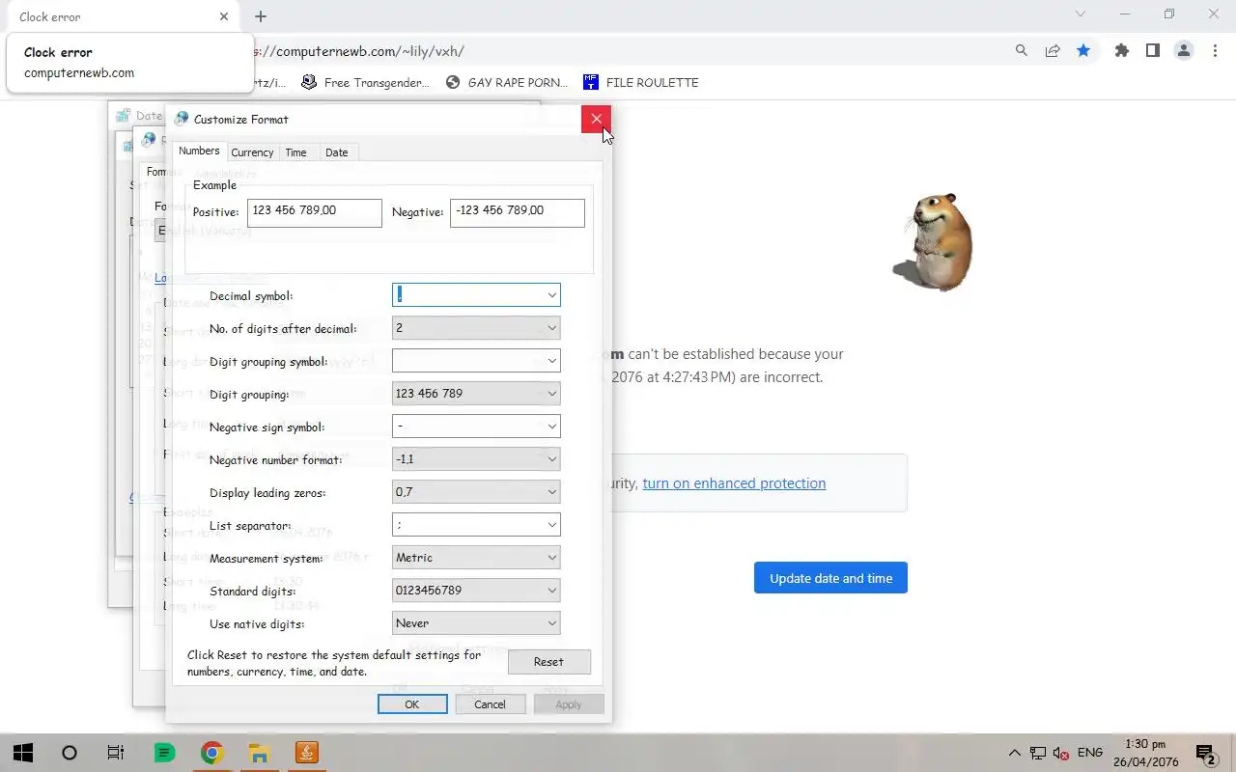Click the Apply button
Screen dimensions: 1236x772
(569, 704)
